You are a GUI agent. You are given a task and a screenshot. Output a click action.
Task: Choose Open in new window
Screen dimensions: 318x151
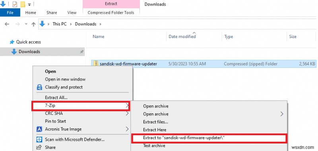[65, 79]
